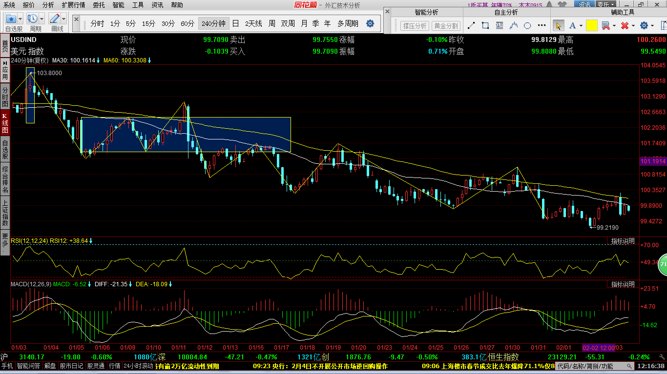Open period toolbar settings gear
The height and width of the screenshot is (374, 667).
(x=370, y=23)
